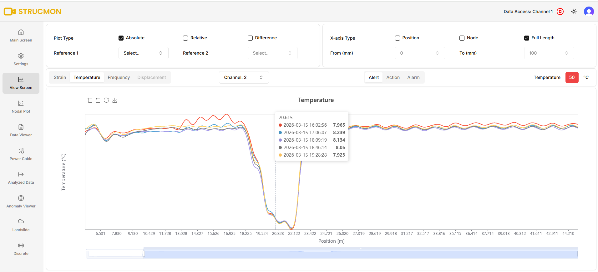Viewport: 598px width, 272px height.
Task: Open the Main Screen page
Action: pyautogui.click(x=21, y=36)
